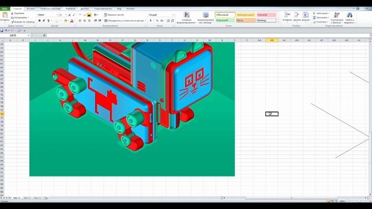The width and height of the screenshot is (372, 209).
Task: Expand the cell styles gallery
Action: point(278,21)
